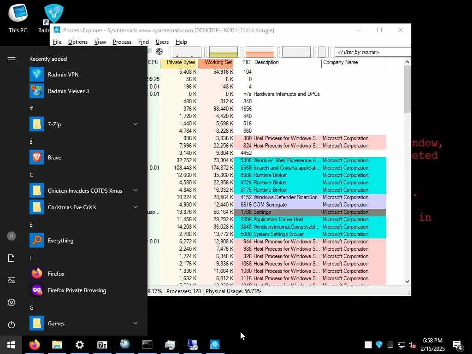Expand the Games folder

(x=136, y=323)
